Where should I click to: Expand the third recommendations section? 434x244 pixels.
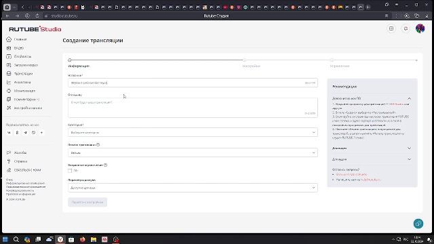pos(409,159)
